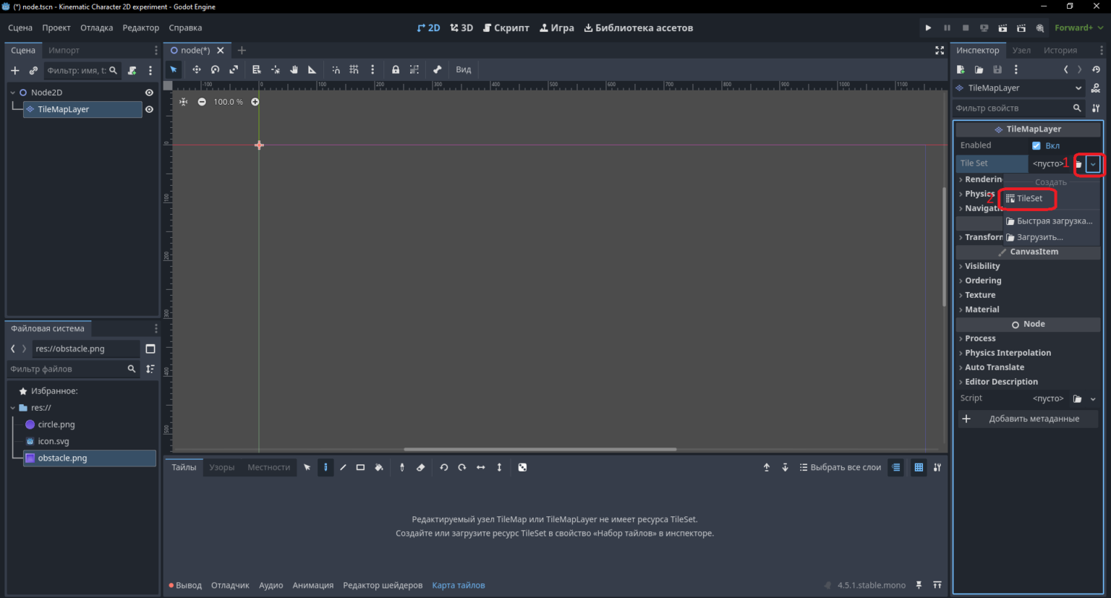This screenshot has width=1111, height=598.
Task: Zoom out with the minus button
Action: point(202,102)
